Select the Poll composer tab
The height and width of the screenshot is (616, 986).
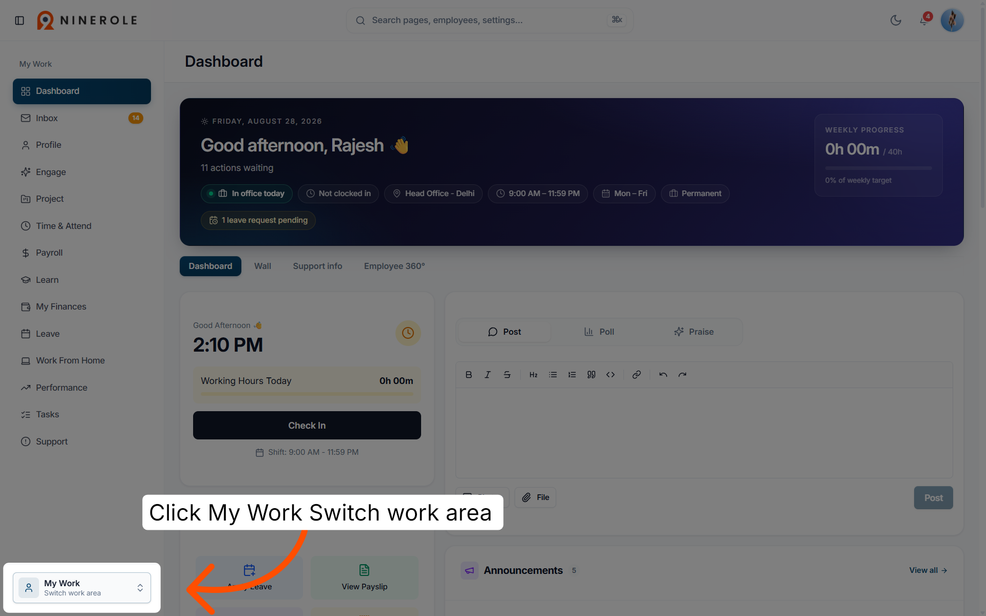coord(599,332)
